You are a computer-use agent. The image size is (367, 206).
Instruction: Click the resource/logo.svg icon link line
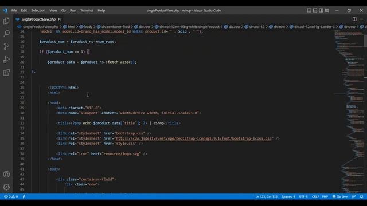click(x=101, y=154)
